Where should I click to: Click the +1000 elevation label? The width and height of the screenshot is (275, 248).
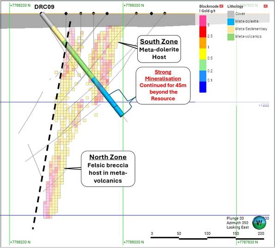point(263,105)
